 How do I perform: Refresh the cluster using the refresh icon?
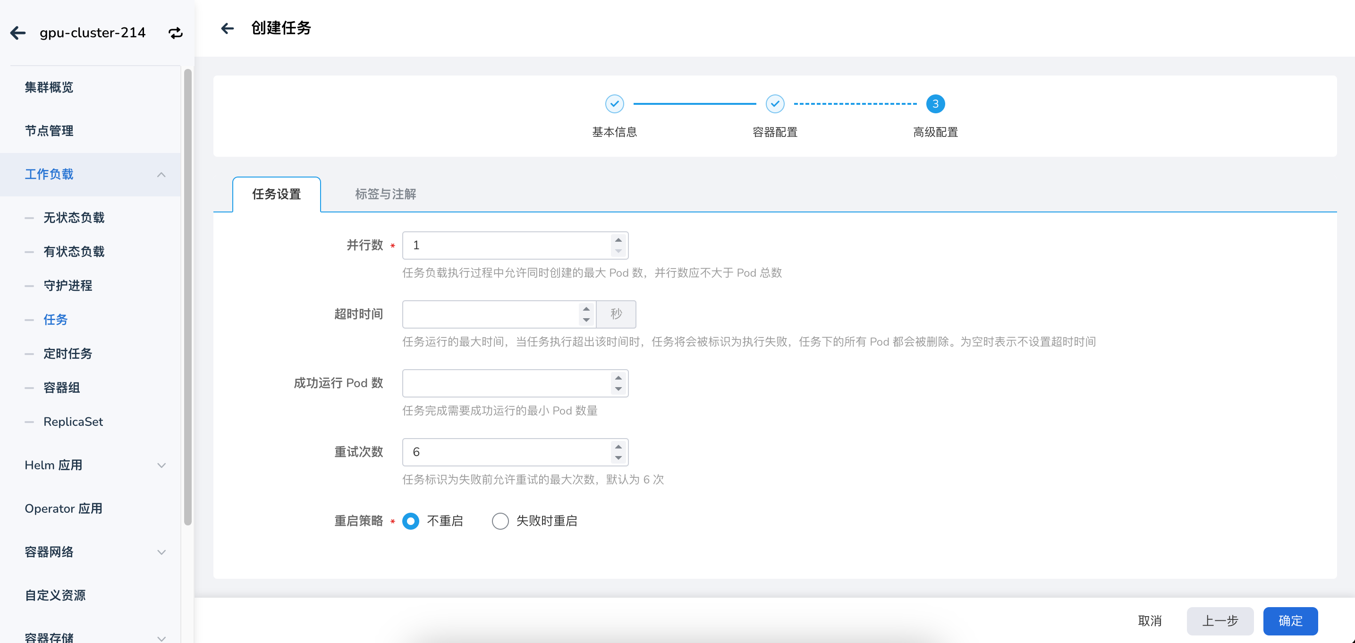[x=176, y=33]
